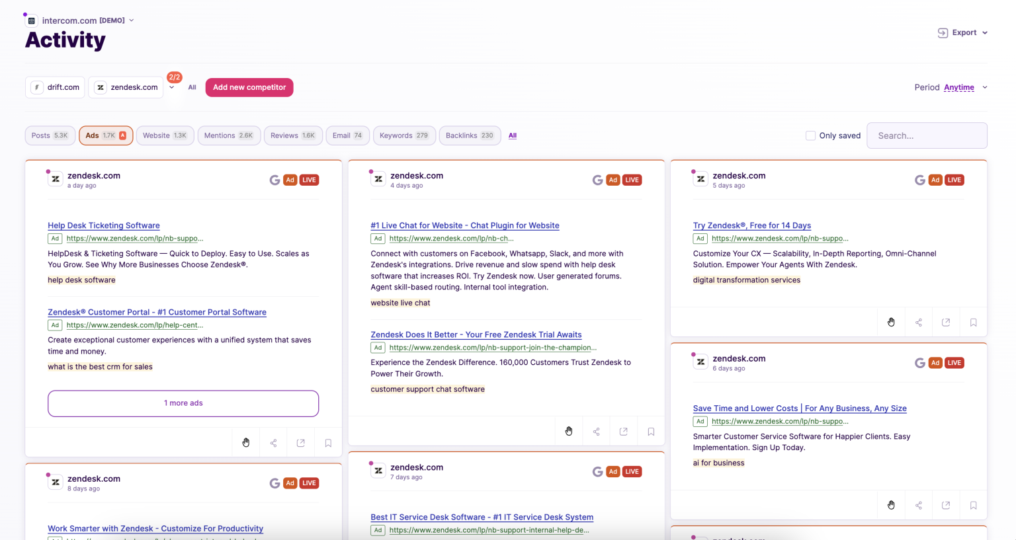The image size is (1016, 540).
Task: Toggle the drift.com competitor filter
Action: (55, 87)
